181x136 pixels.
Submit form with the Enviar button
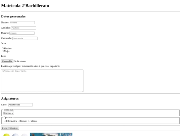pyautogui.click(x=5, y=128)
